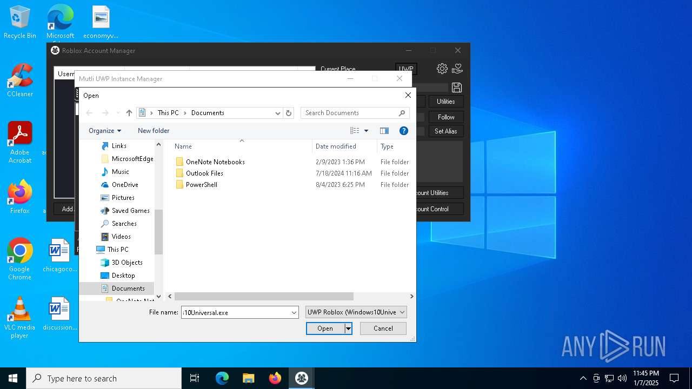Open File Explorer from taskbar
The height and width of the screenshot is (389, 692).
coord(249,378)
